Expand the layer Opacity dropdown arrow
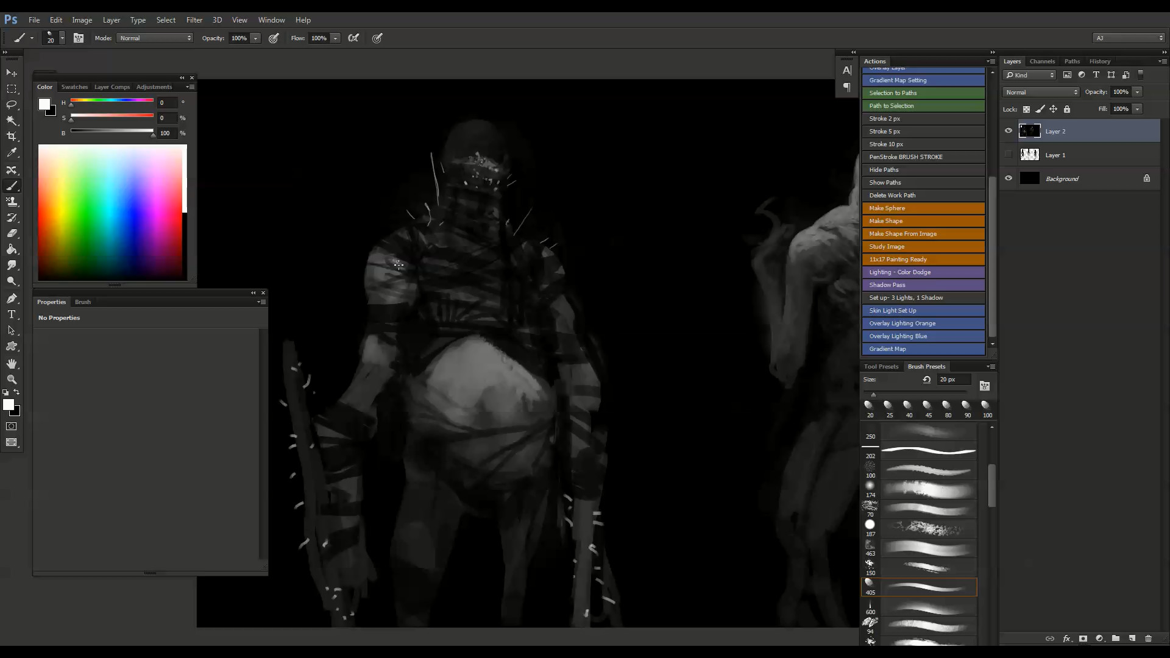Image resolution: width=1170 pixels, height=658 pixels. click(1137, 92)
